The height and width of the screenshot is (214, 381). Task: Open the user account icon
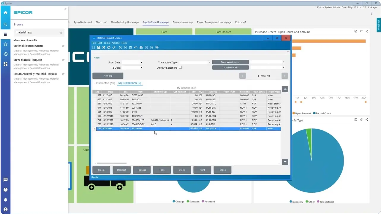click(x=5, y=210)
